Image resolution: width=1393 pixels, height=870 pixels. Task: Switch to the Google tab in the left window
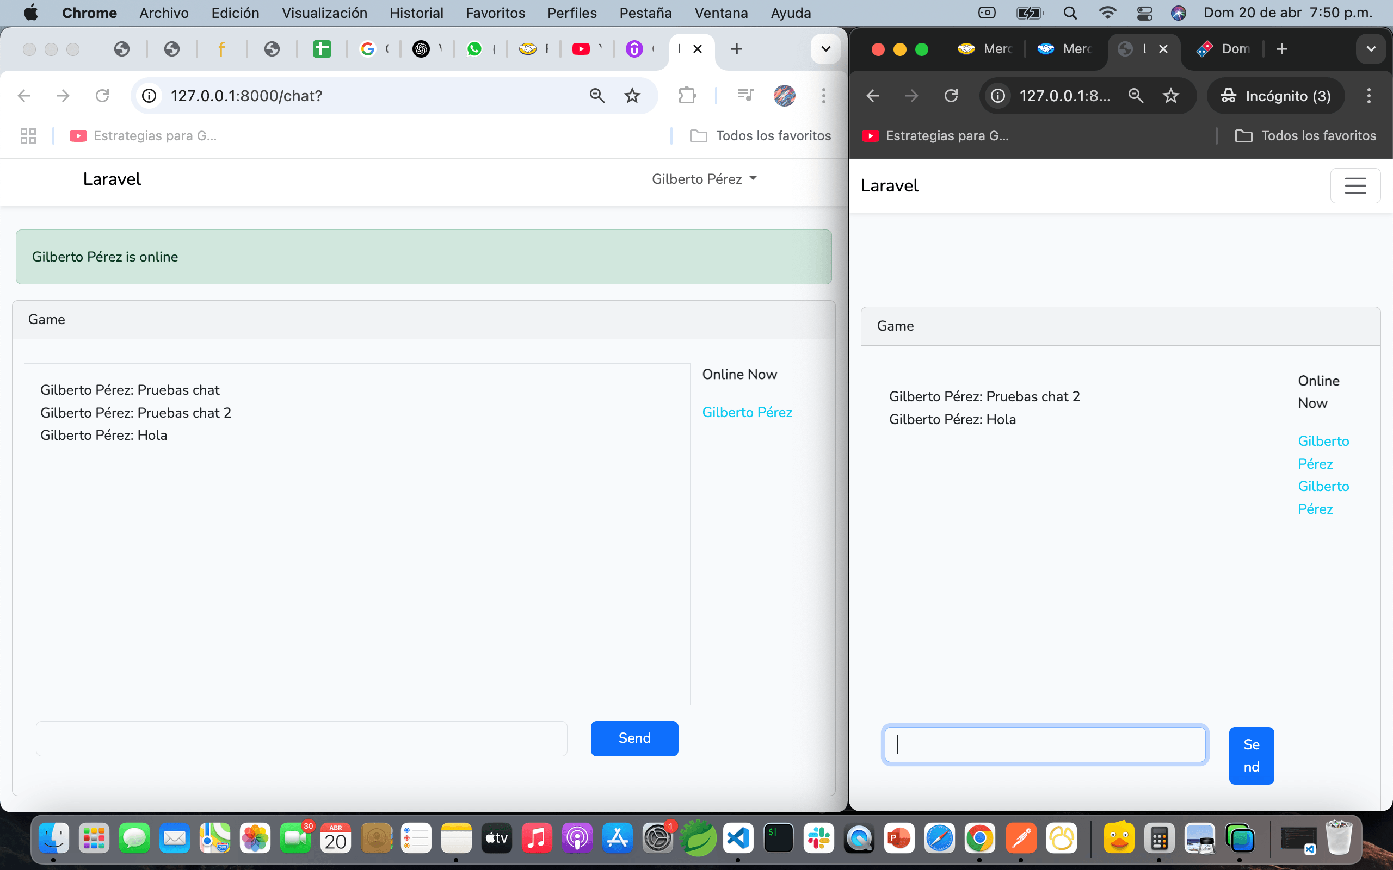[374, 49]
